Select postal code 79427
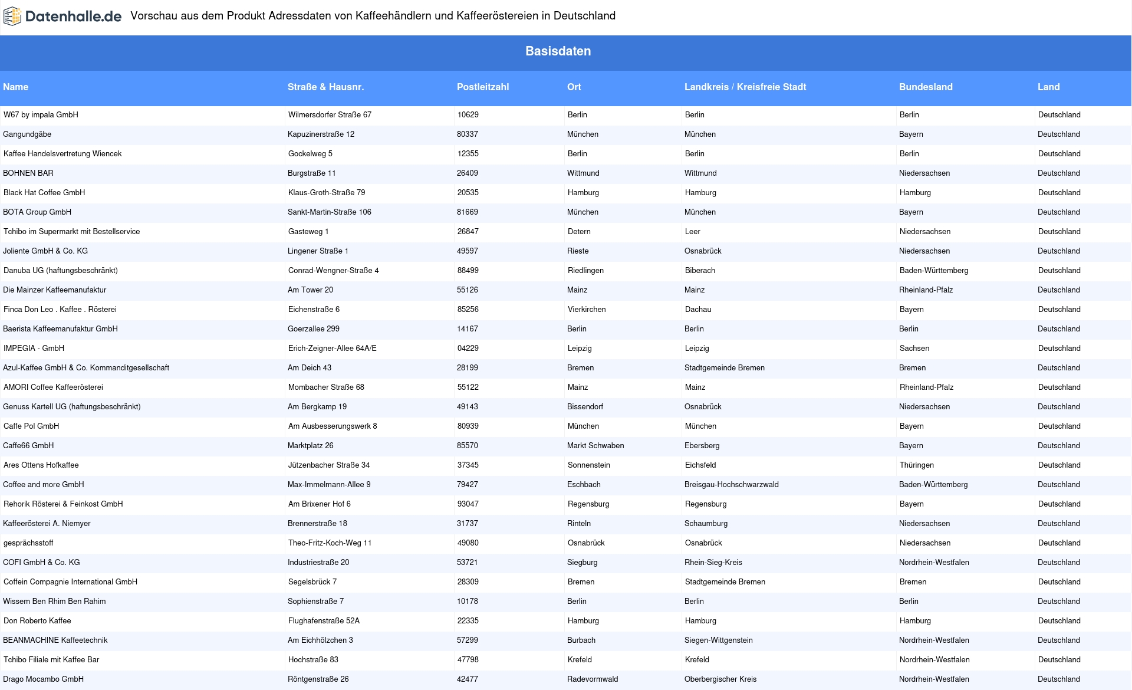Viewport: 1132px width, 690px height. click(468, 485)
